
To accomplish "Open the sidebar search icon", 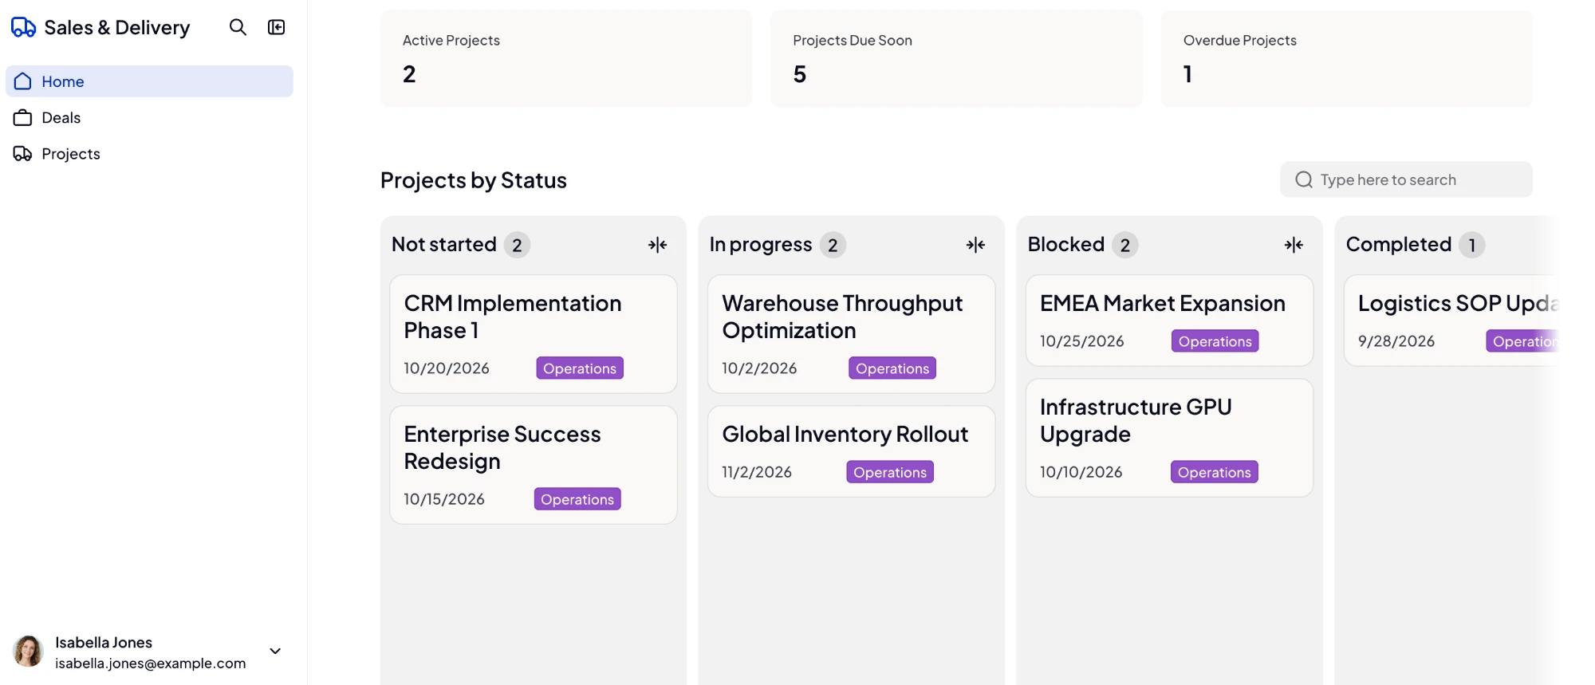I will tap(238, 27).
